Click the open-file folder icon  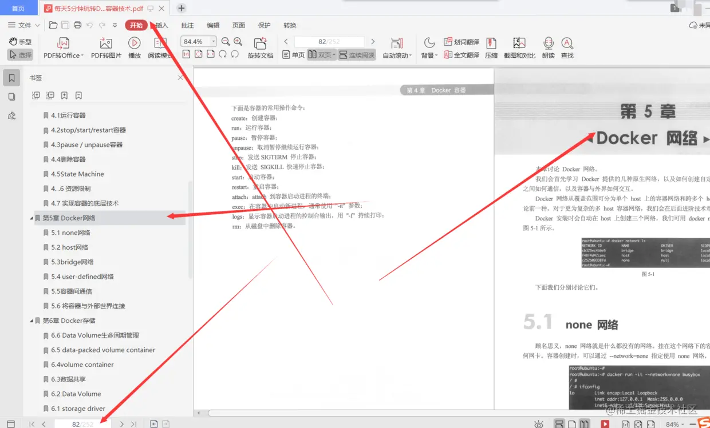pos(53,25)
